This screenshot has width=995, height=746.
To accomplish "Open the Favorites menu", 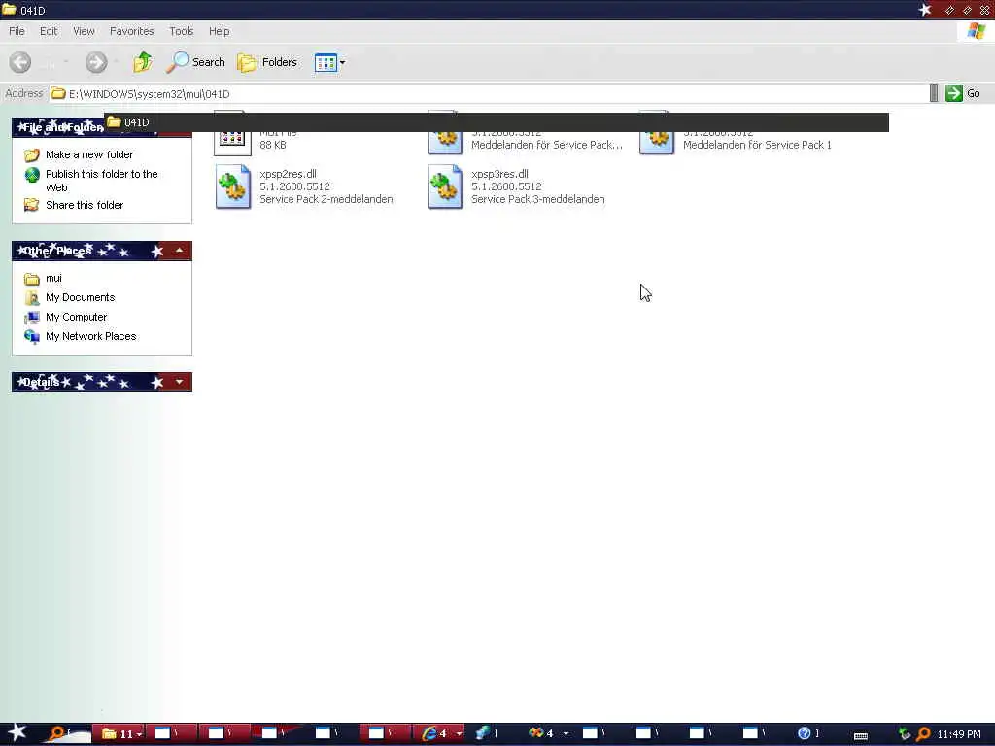I will [131, 31].
